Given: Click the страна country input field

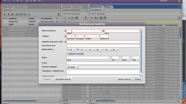Looking at the screenshot, I should coord(84,31).
